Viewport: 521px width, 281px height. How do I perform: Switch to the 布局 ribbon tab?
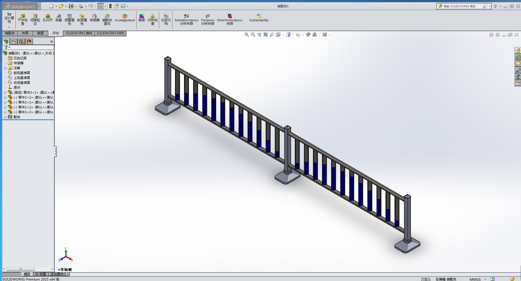pos(25,33)
